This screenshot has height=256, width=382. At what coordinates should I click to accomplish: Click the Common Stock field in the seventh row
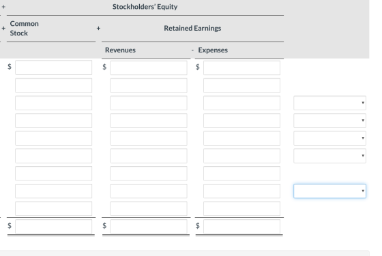tap(54, 174)
